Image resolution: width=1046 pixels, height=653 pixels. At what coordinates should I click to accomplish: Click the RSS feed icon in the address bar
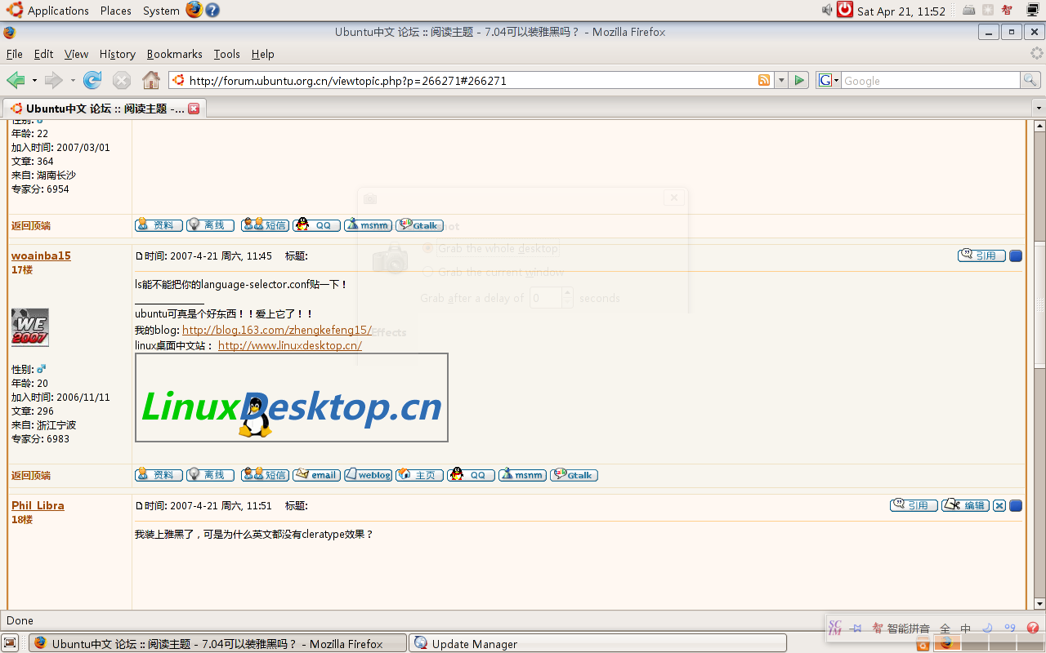tap(764, 80)
